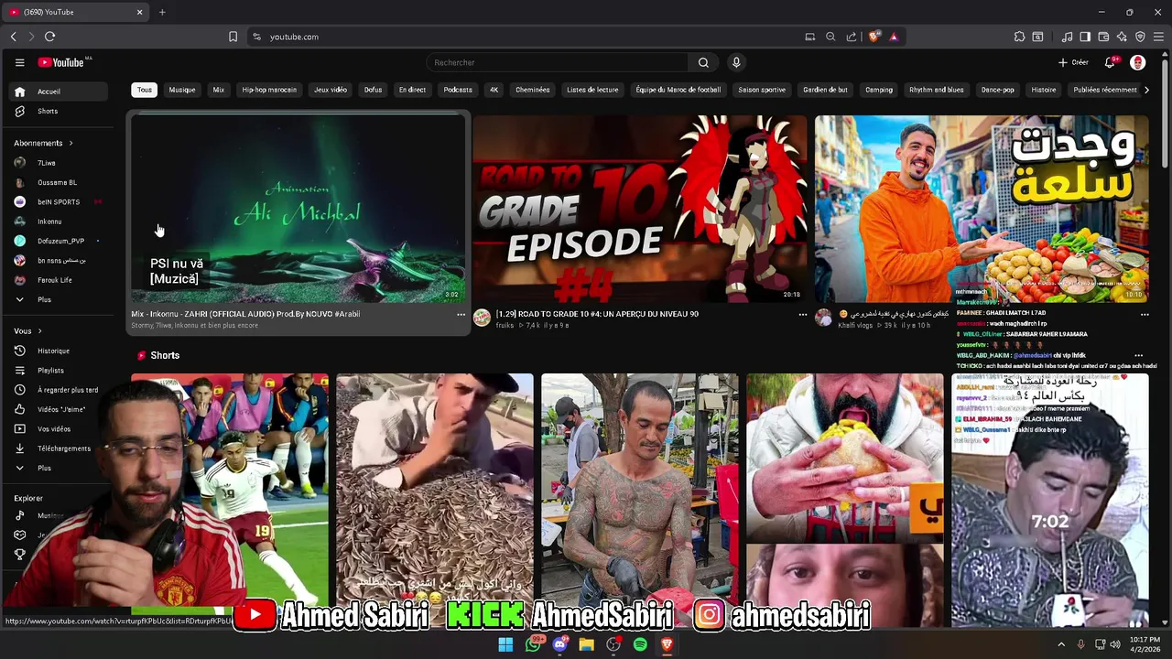Bookmark the page with the bookmark icon
This screenshot has height=659, width=1172.
click(233, 37)
